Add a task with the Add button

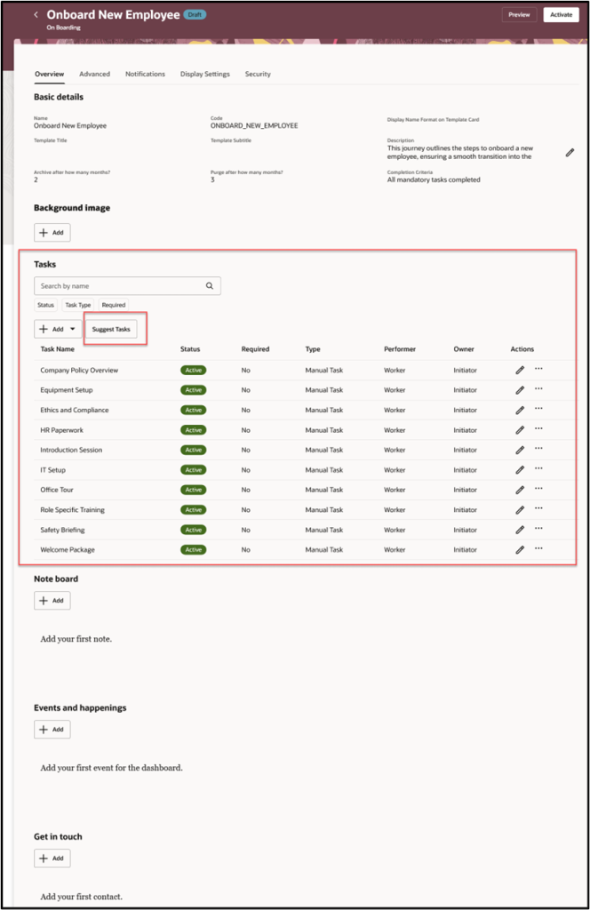click(x=52, y=329)
